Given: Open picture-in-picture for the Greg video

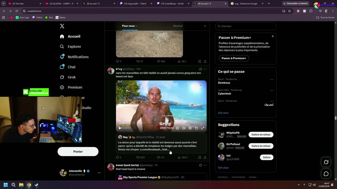Looking at the screenshot, I should coord(196,128).
